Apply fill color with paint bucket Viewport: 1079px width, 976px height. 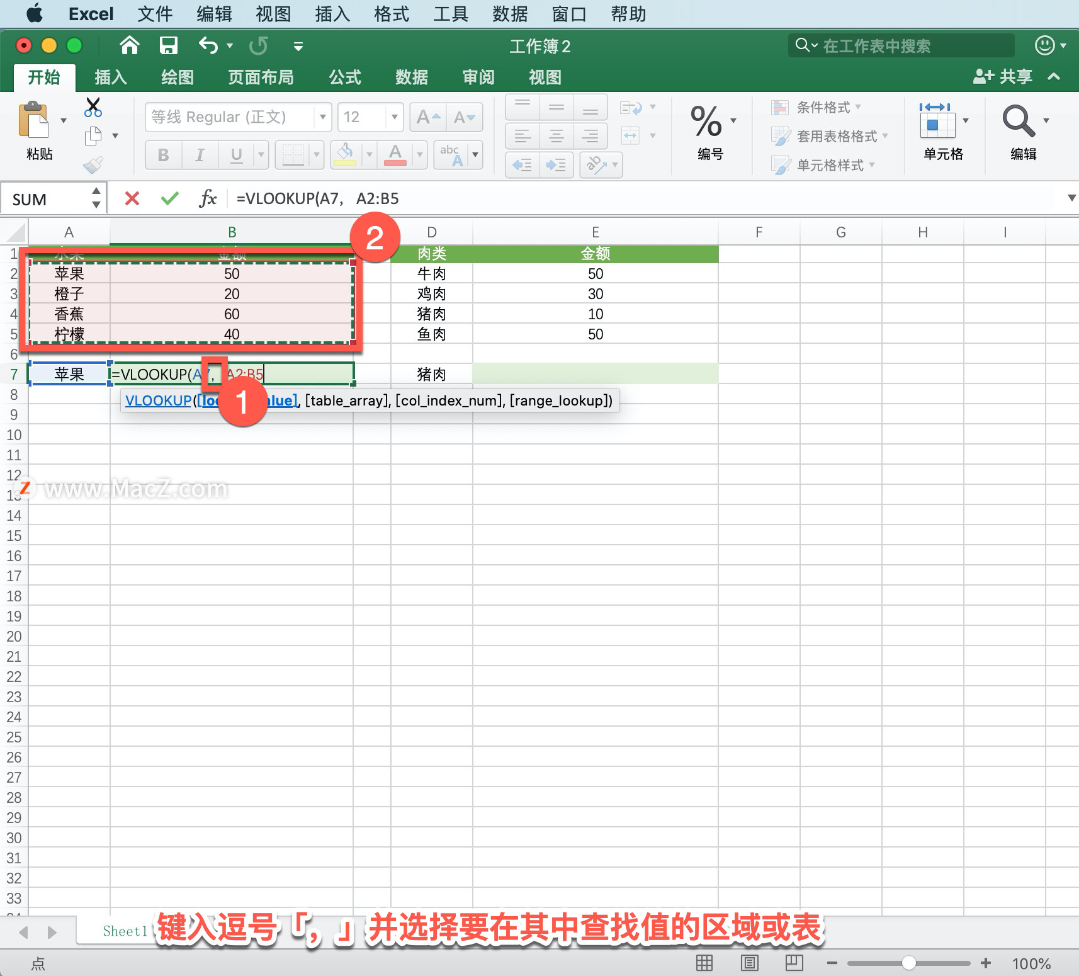coord(345,154)
